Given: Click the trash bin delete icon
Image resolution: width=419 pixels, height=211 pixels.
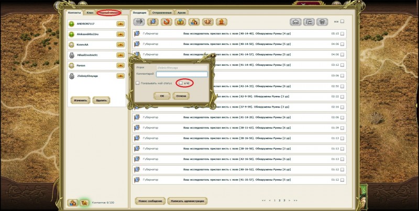Looking at the screenshot, I should [x=322, y=22].
